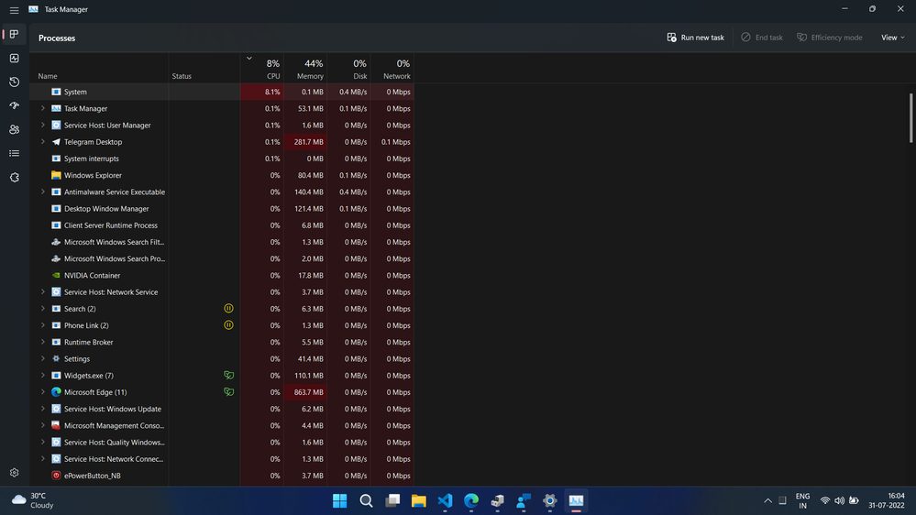Open the Performance page in sidebar
The width and height of the screenshot is (916, 515).
point(14,59)
